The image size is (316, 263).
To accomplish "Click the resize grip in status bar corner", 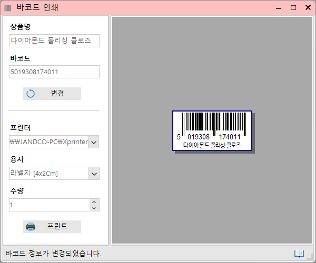I will pos(310,257).
